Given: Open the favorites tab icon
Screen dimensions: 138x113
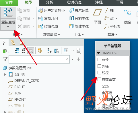Looking at the screenshot, I should point(22,43).
